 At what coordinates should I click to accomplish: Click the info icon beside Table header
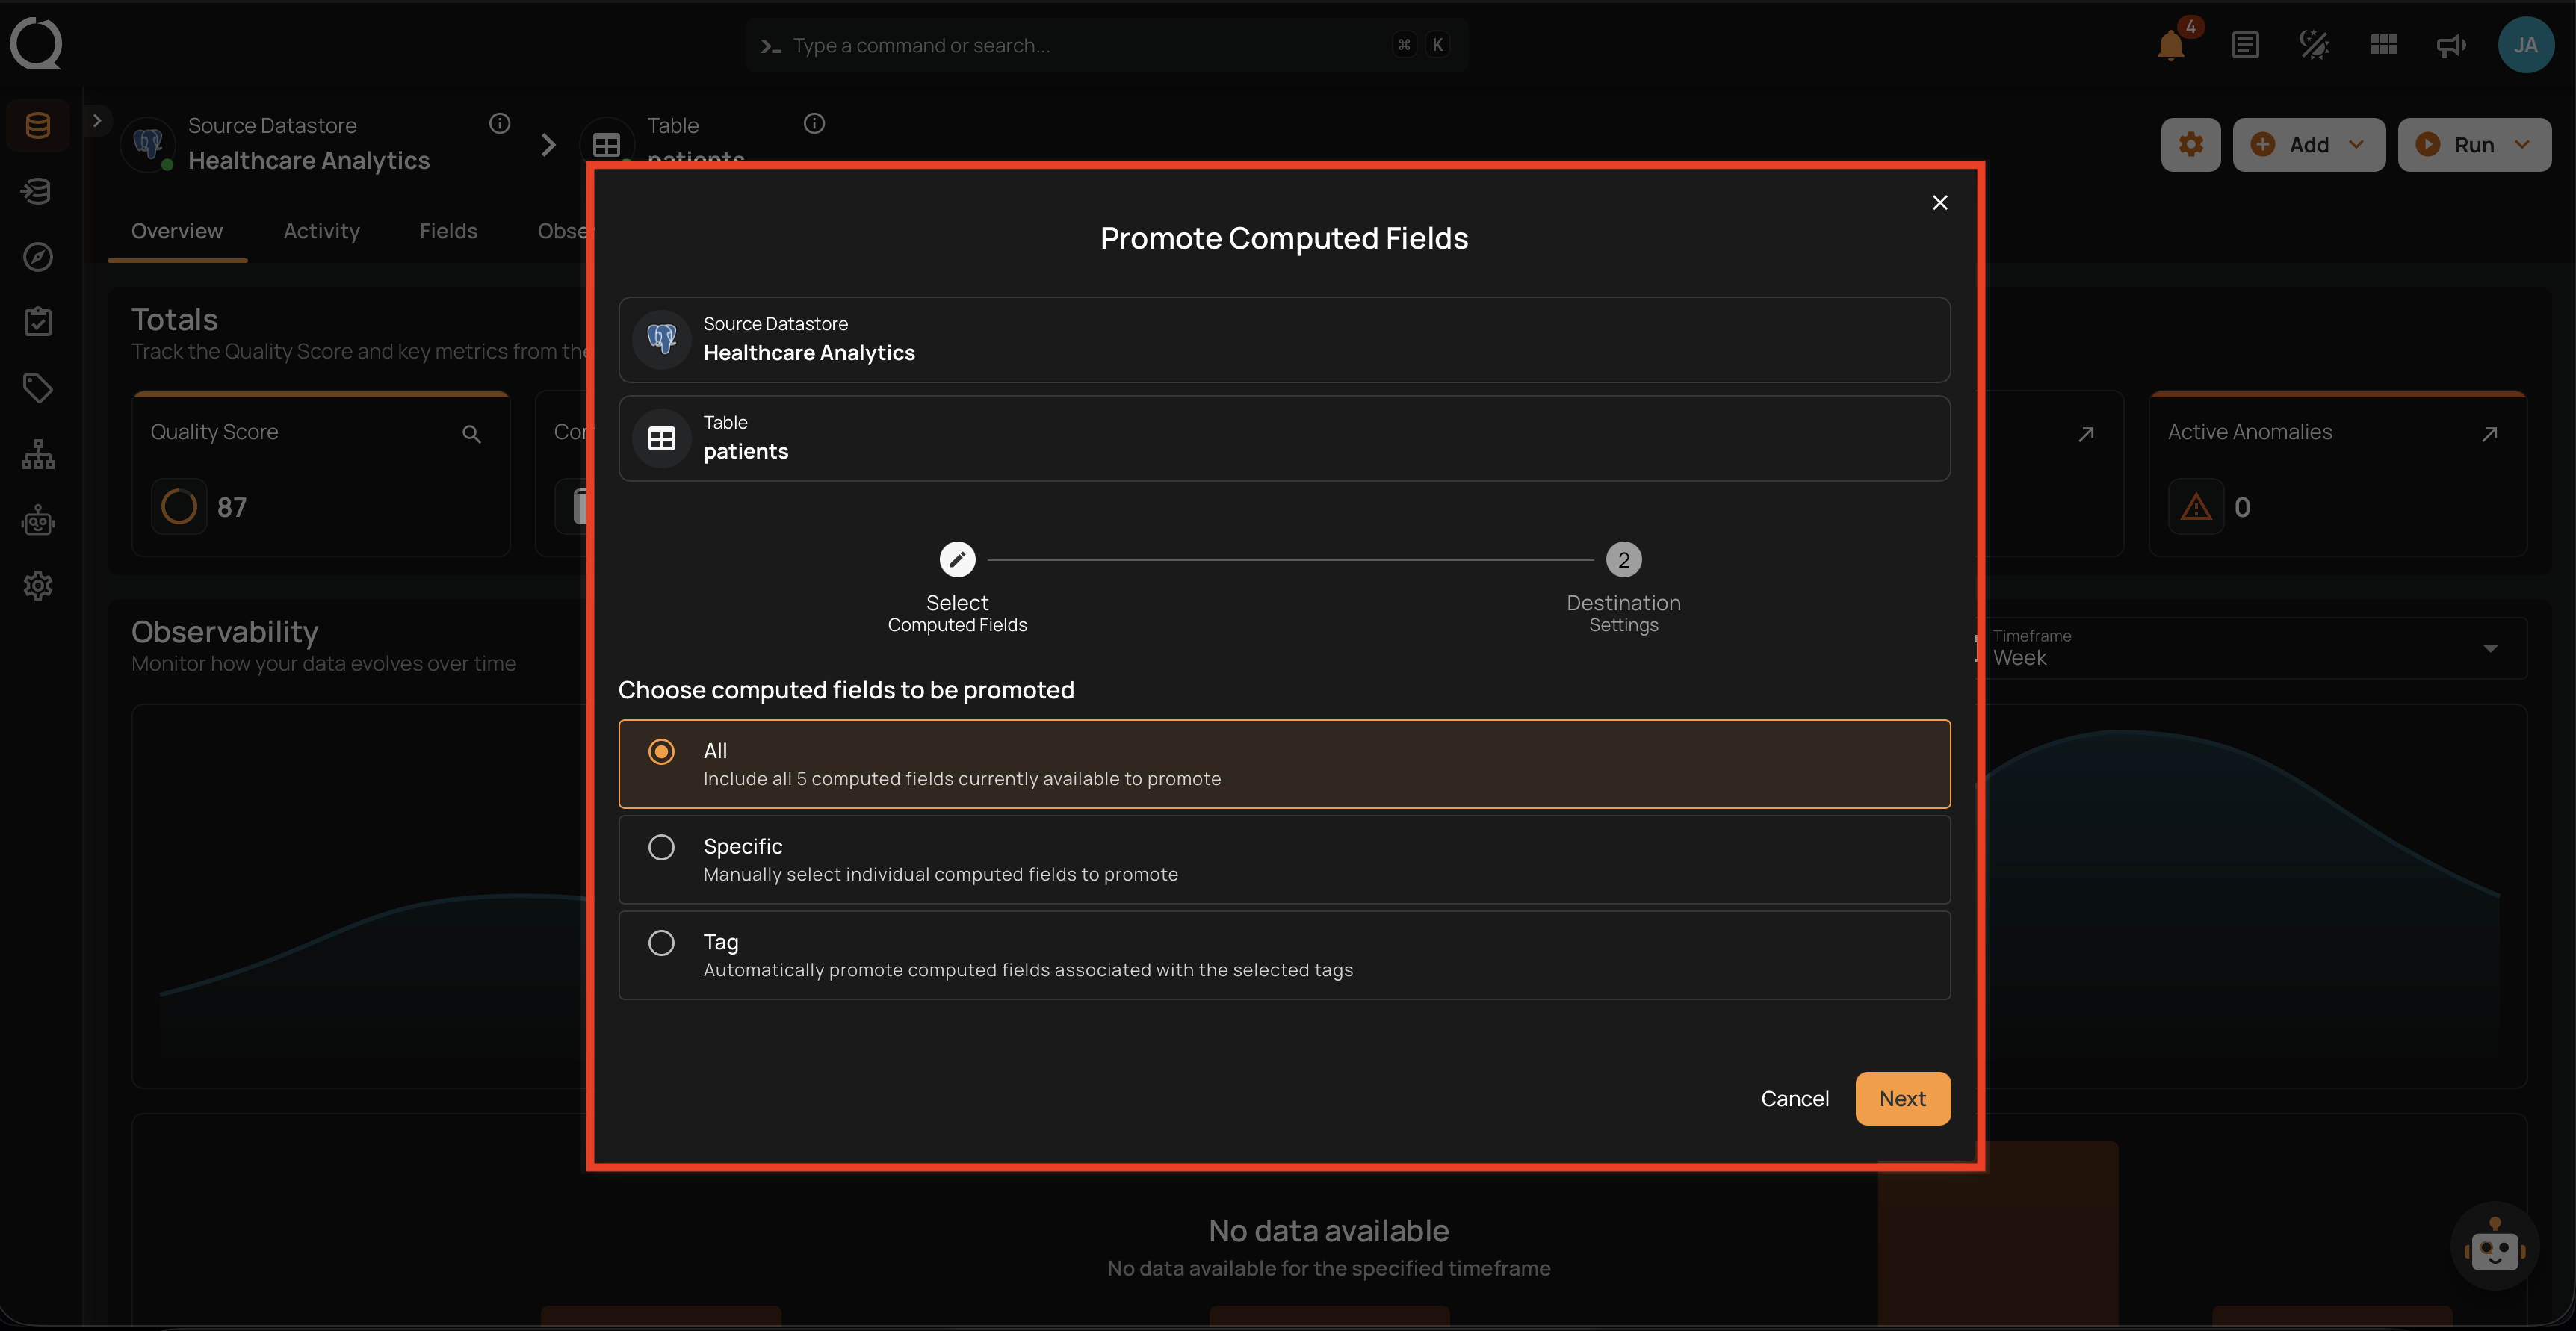(x=814, y=123)
